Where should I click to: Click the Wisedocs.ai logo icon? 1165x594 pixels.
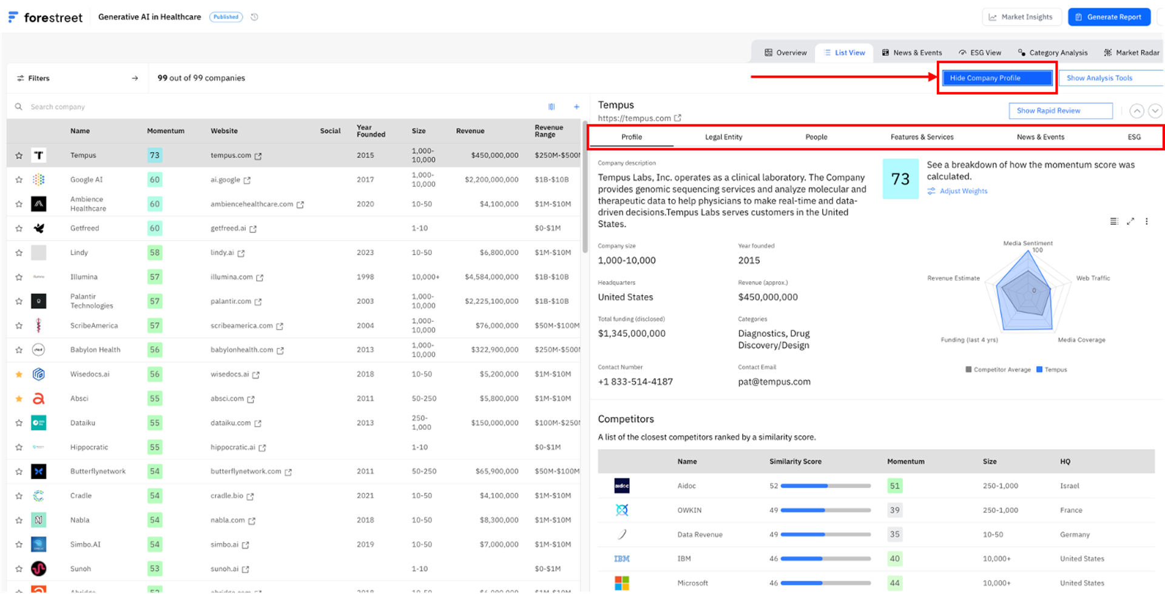pyautogui.click(x=39, y=374)
